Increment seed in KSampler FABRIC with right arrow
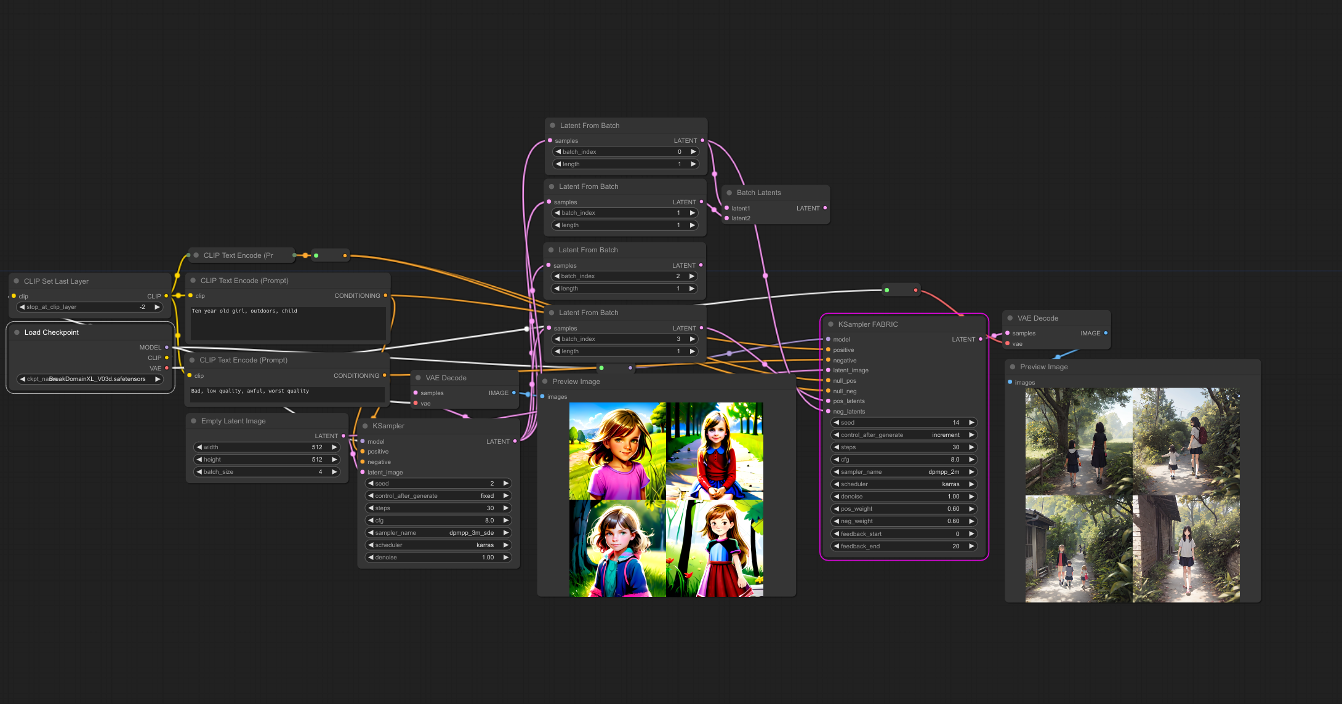The height and width of the screenshot is (704, 1342). coord(971,422)
